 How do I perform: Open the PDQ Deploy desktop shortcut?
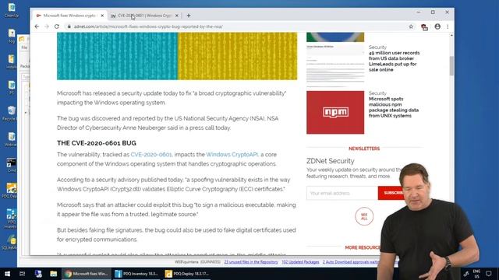coord(11,191)
